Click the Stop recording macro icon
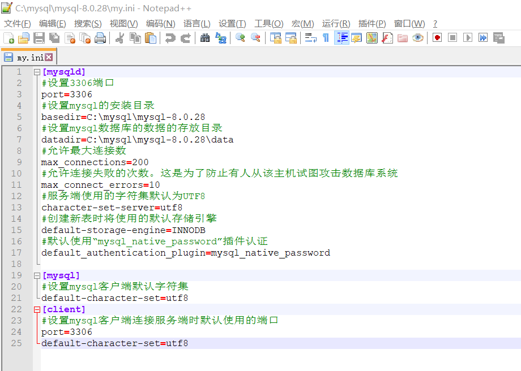The height and width of the screenshot is (371, 521). 452,38
